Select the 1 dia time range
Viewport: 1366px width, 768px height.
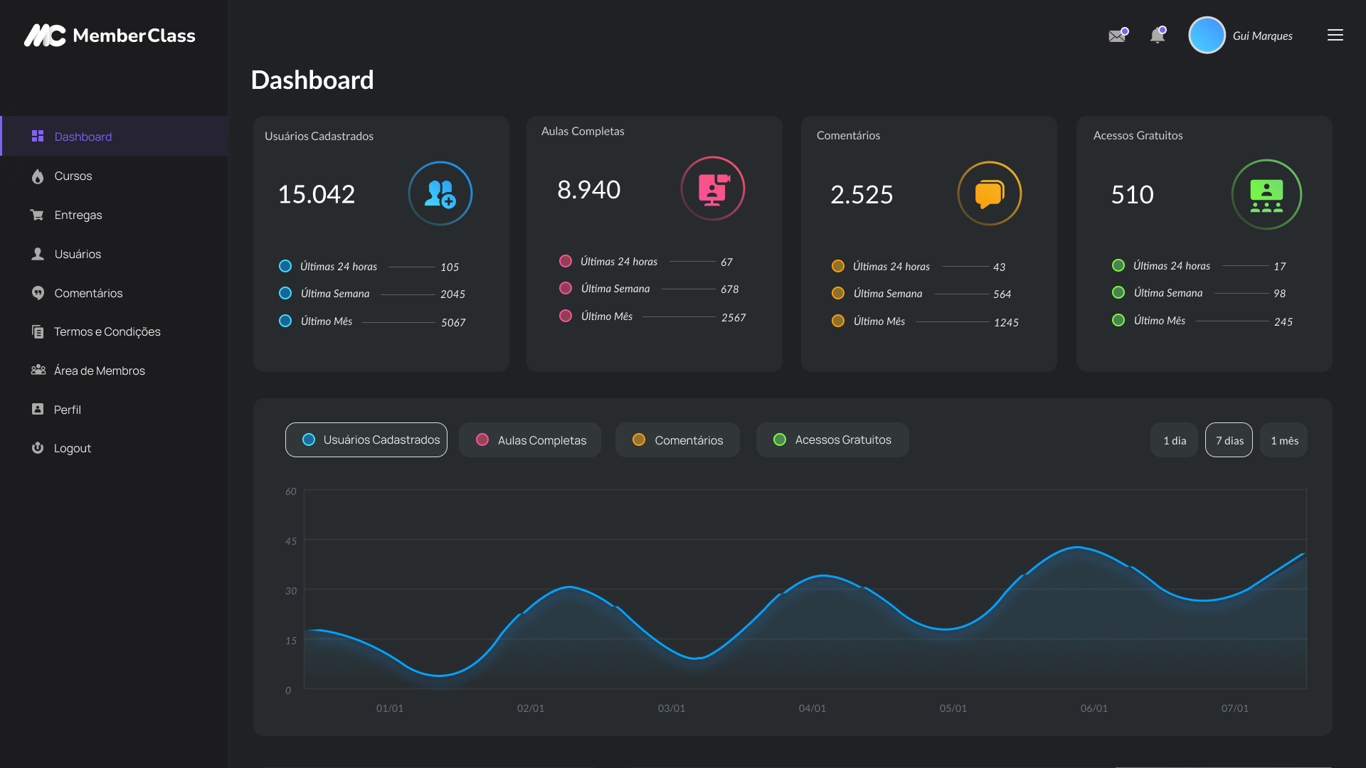[1174, 441]
